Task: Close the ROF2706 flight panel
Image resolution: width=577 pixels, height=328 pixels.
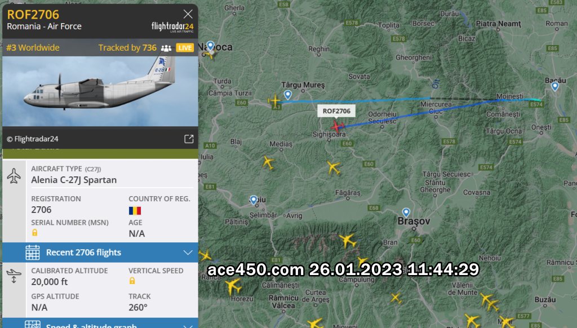Action: 188,14
